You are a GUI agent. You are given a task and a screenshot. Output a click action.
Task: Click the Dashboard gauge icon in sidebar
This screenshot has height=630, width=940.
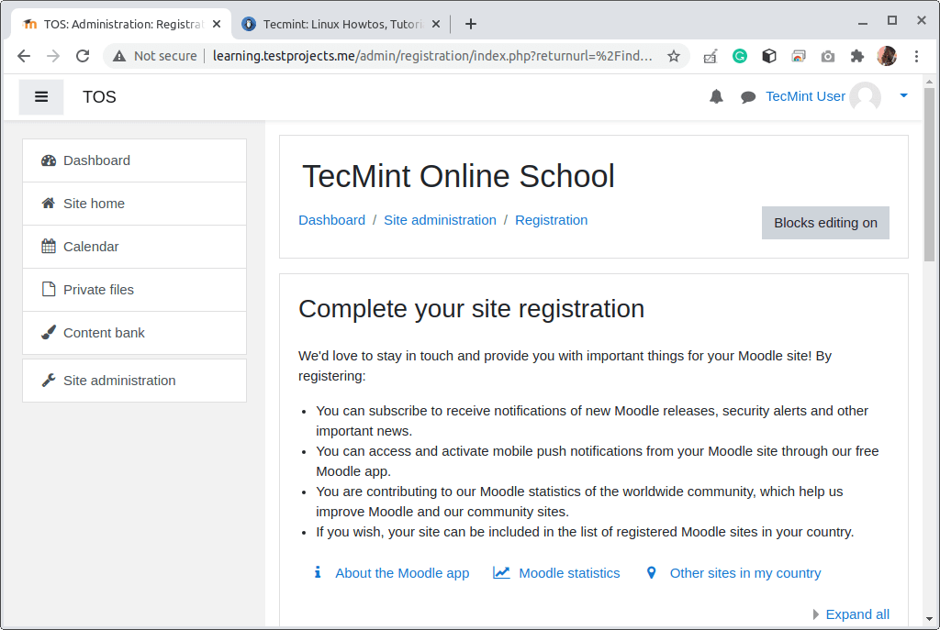coord(49,160)
